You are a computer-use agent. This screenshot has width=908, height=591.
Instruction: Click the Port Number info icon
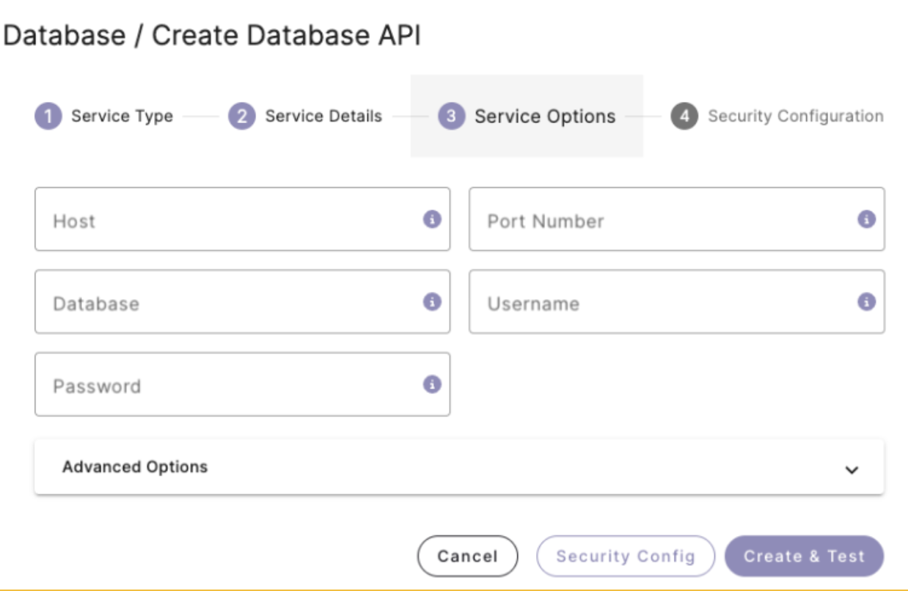click(866, 219)
